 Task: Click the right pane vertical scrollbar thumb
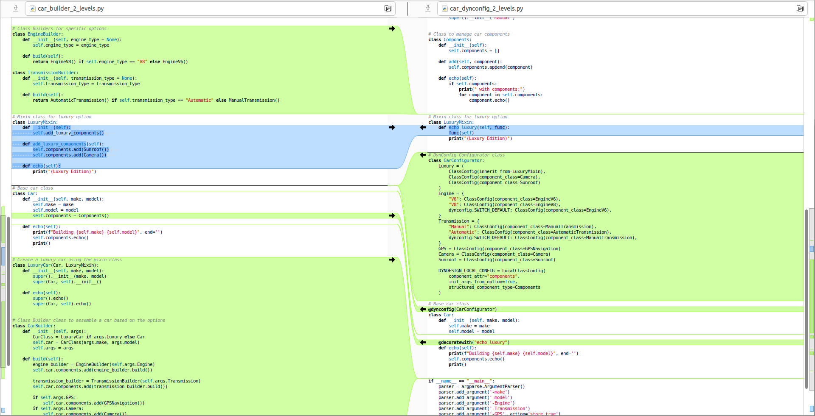click(806, 299)
